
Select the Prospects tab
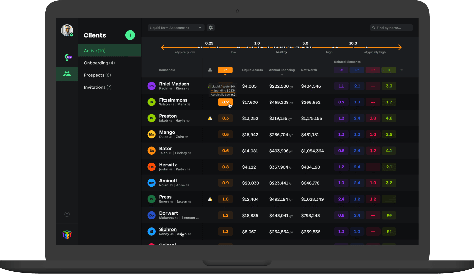pyautogui.click(x=97, y=75)
